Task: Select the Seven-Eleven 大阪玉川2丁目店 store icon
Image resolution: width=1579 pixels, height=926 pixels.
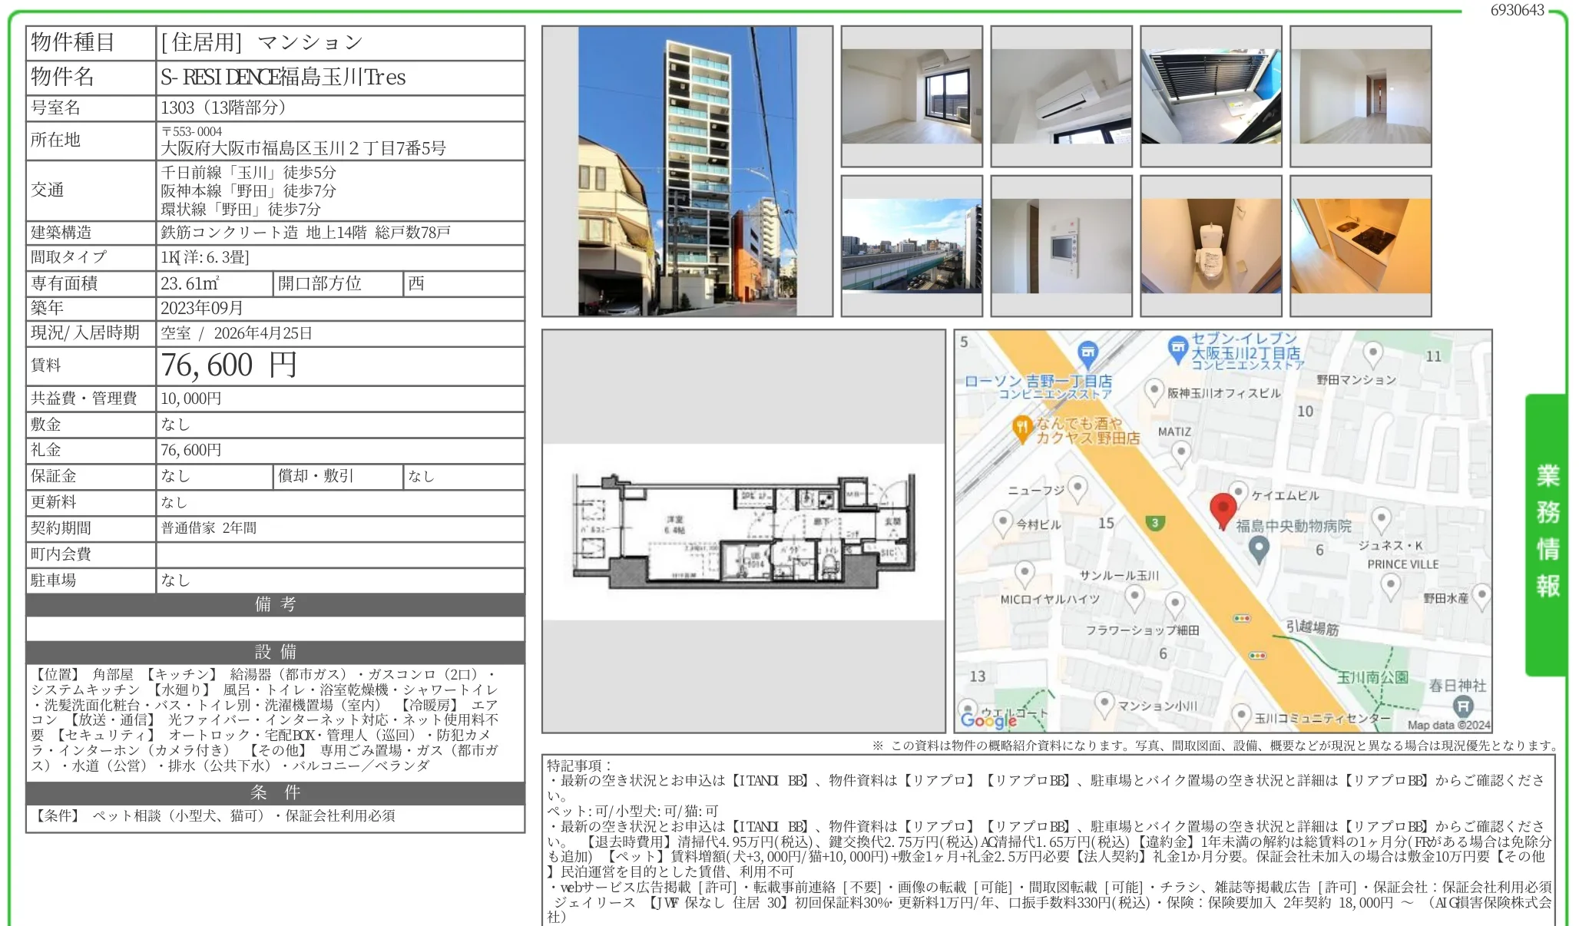Action: [1179, 346]
